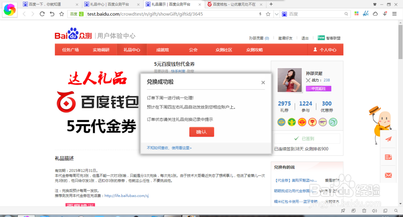Reload the page with refresh icon
The height and width of the screenshot is (217, 403).
click(x=42, y=14)
